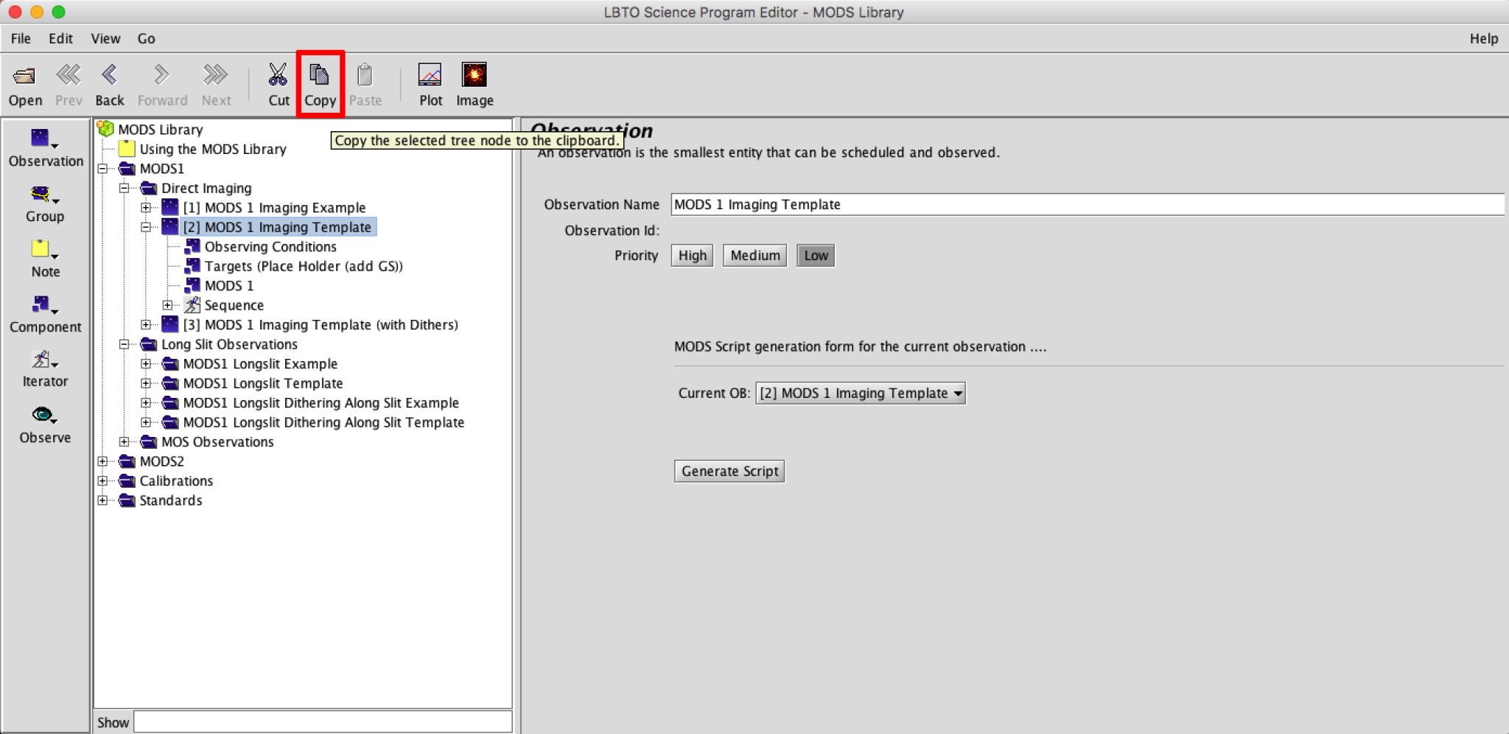This screenshot has width=1509, height=734.
Task: Expand MODS1 Longslit Template group
Action: point(146,383)
